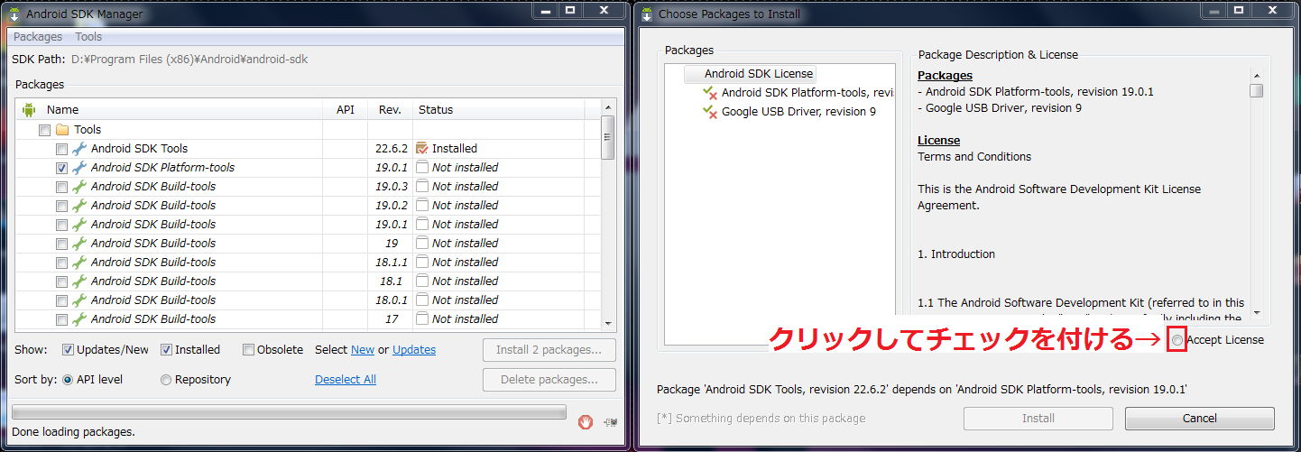The height and width of the screenshot is (452, 1301).
Task: Sort packages by API level
Action: tap(68, 380)
